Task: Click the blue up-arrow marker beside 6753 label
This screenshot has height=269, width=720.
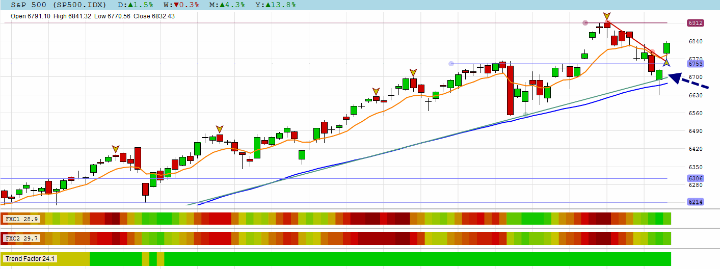Action: (x=667, y=62)
